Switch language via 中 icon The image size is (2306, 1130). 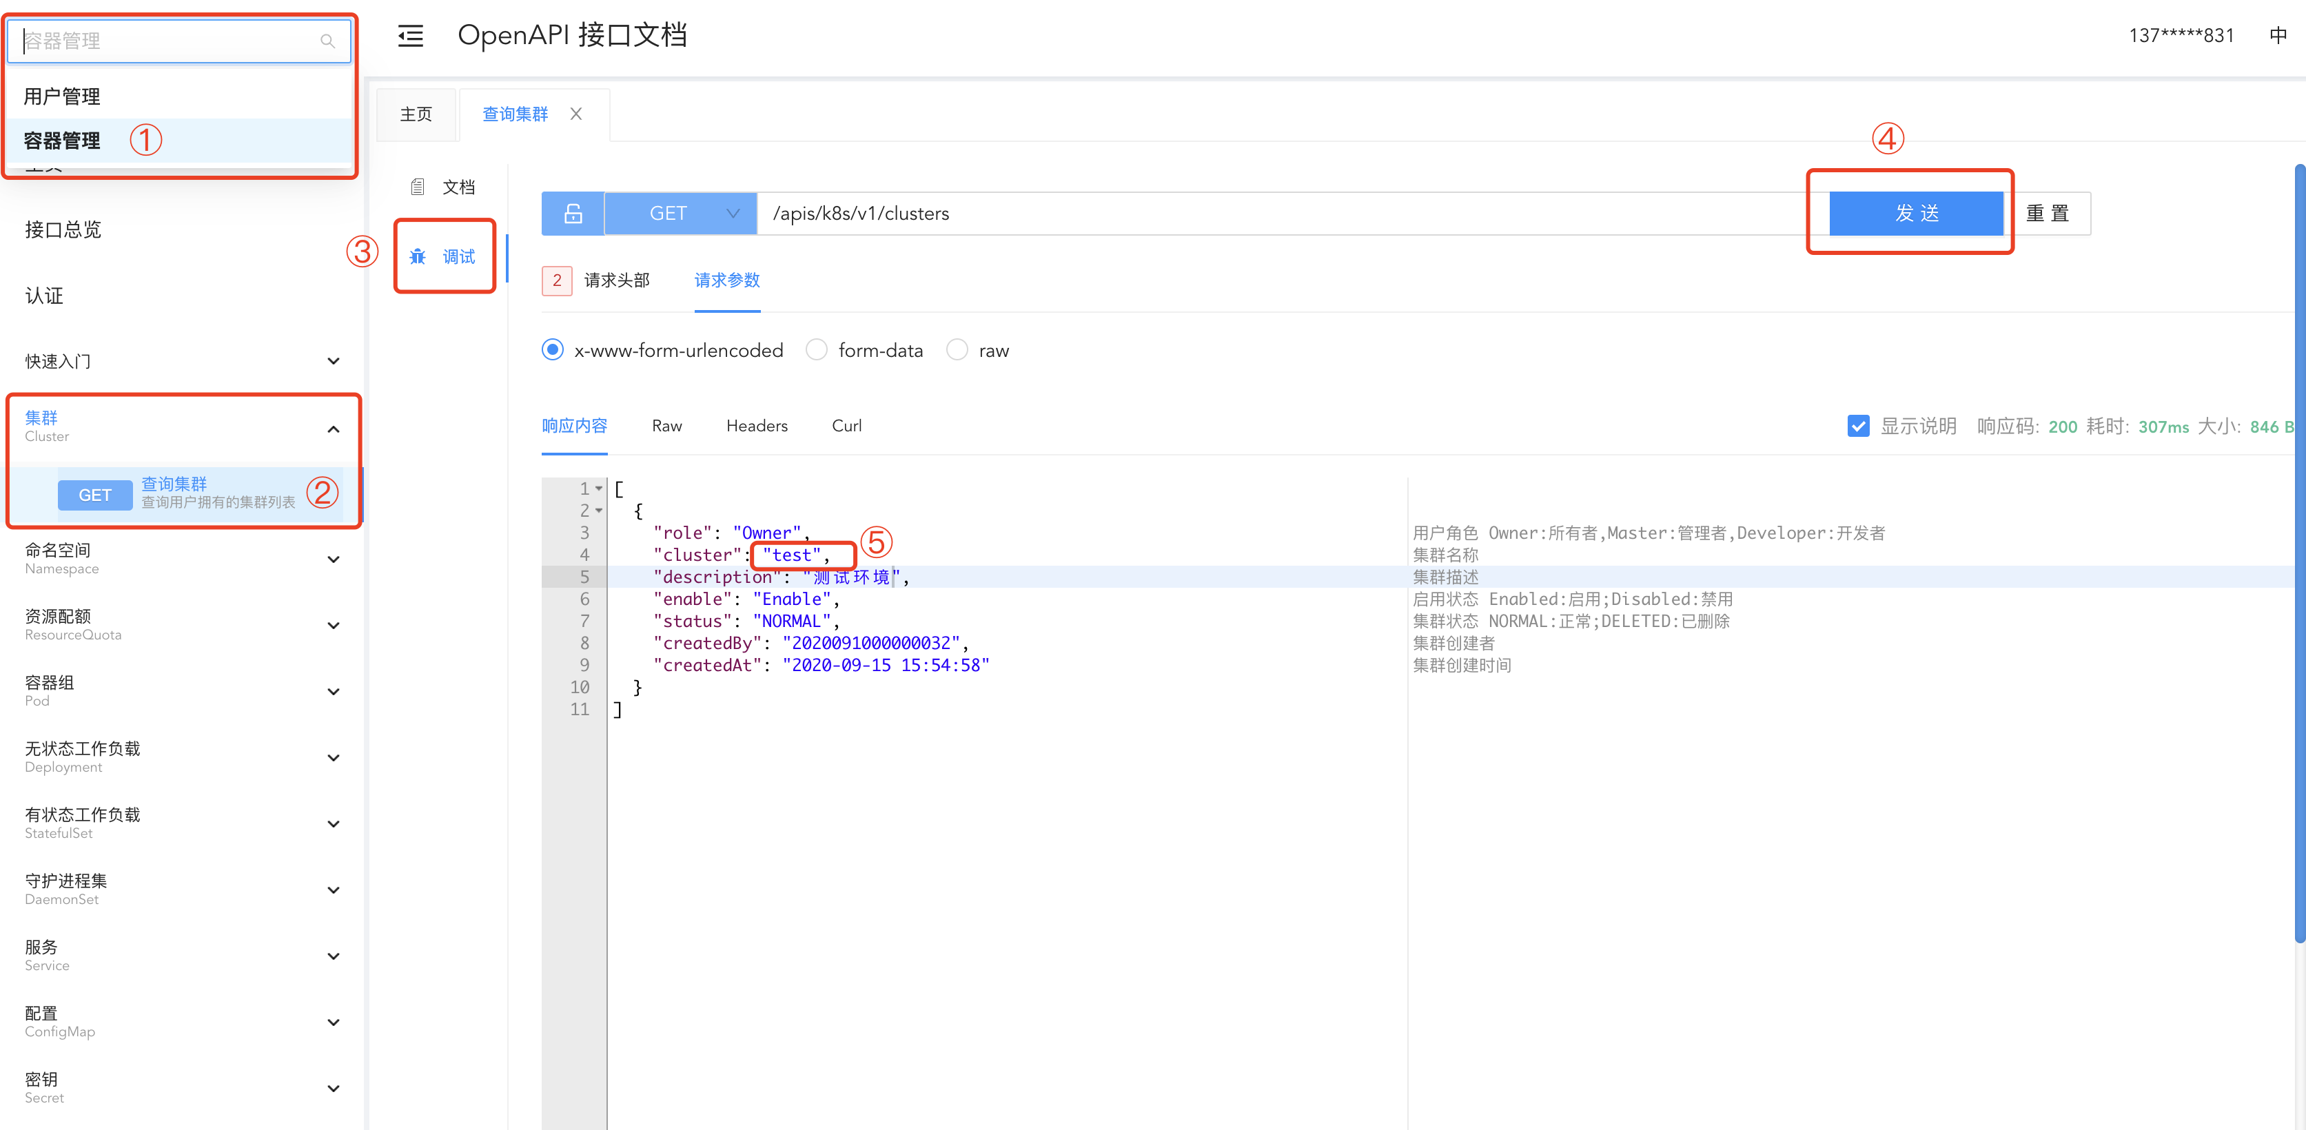tap(2277, 36)
